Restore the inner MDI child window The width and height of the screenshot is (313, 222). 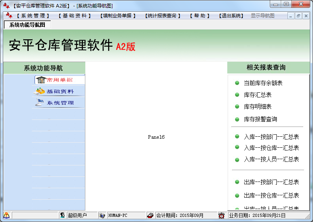(298, 16)
